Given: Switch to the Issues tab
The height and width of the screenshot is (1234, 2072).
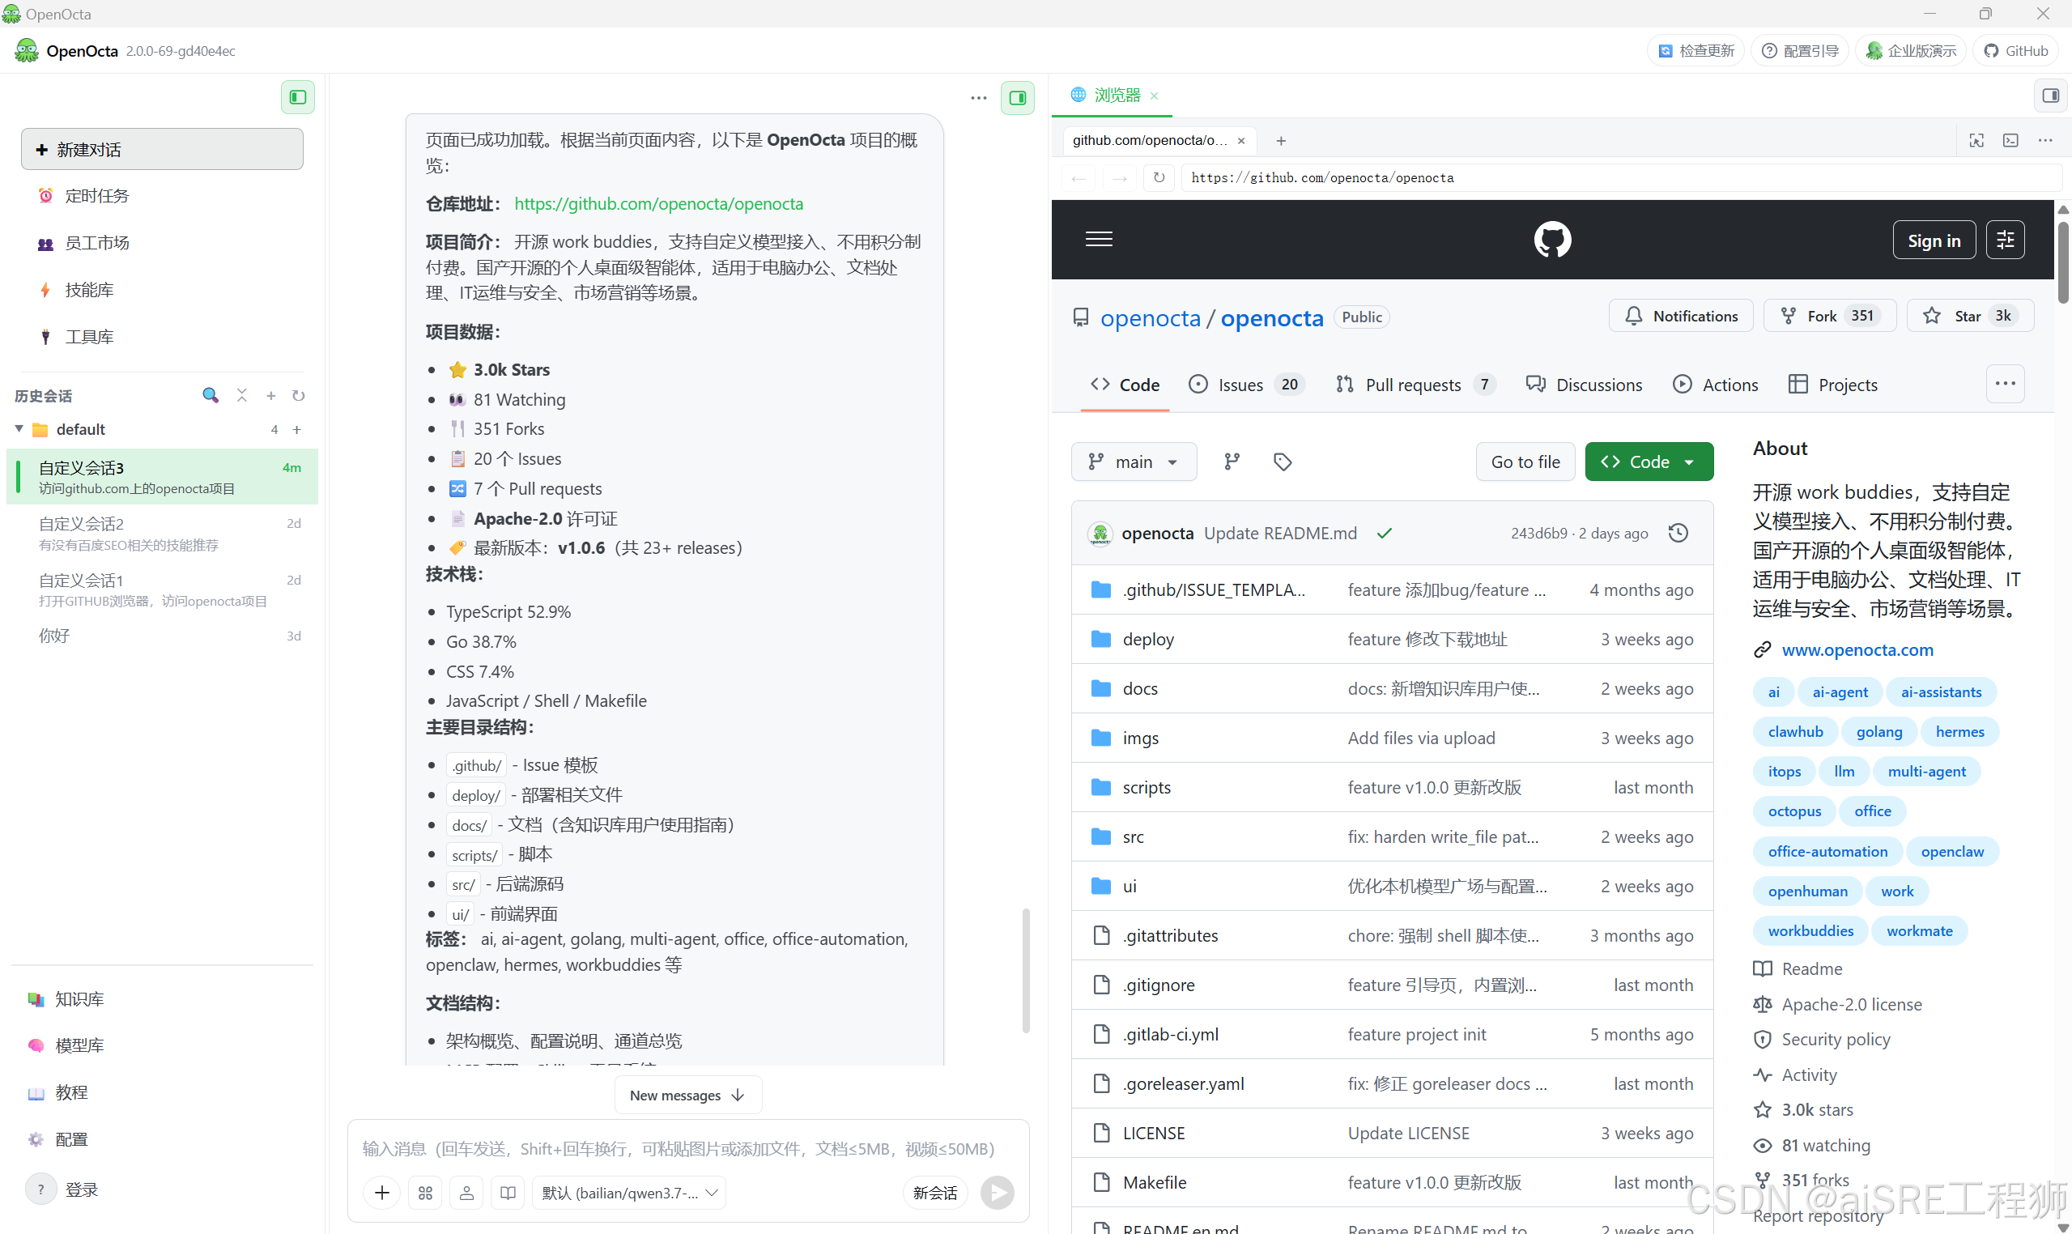Looking at the screenshot, I should click(1246, 384).
